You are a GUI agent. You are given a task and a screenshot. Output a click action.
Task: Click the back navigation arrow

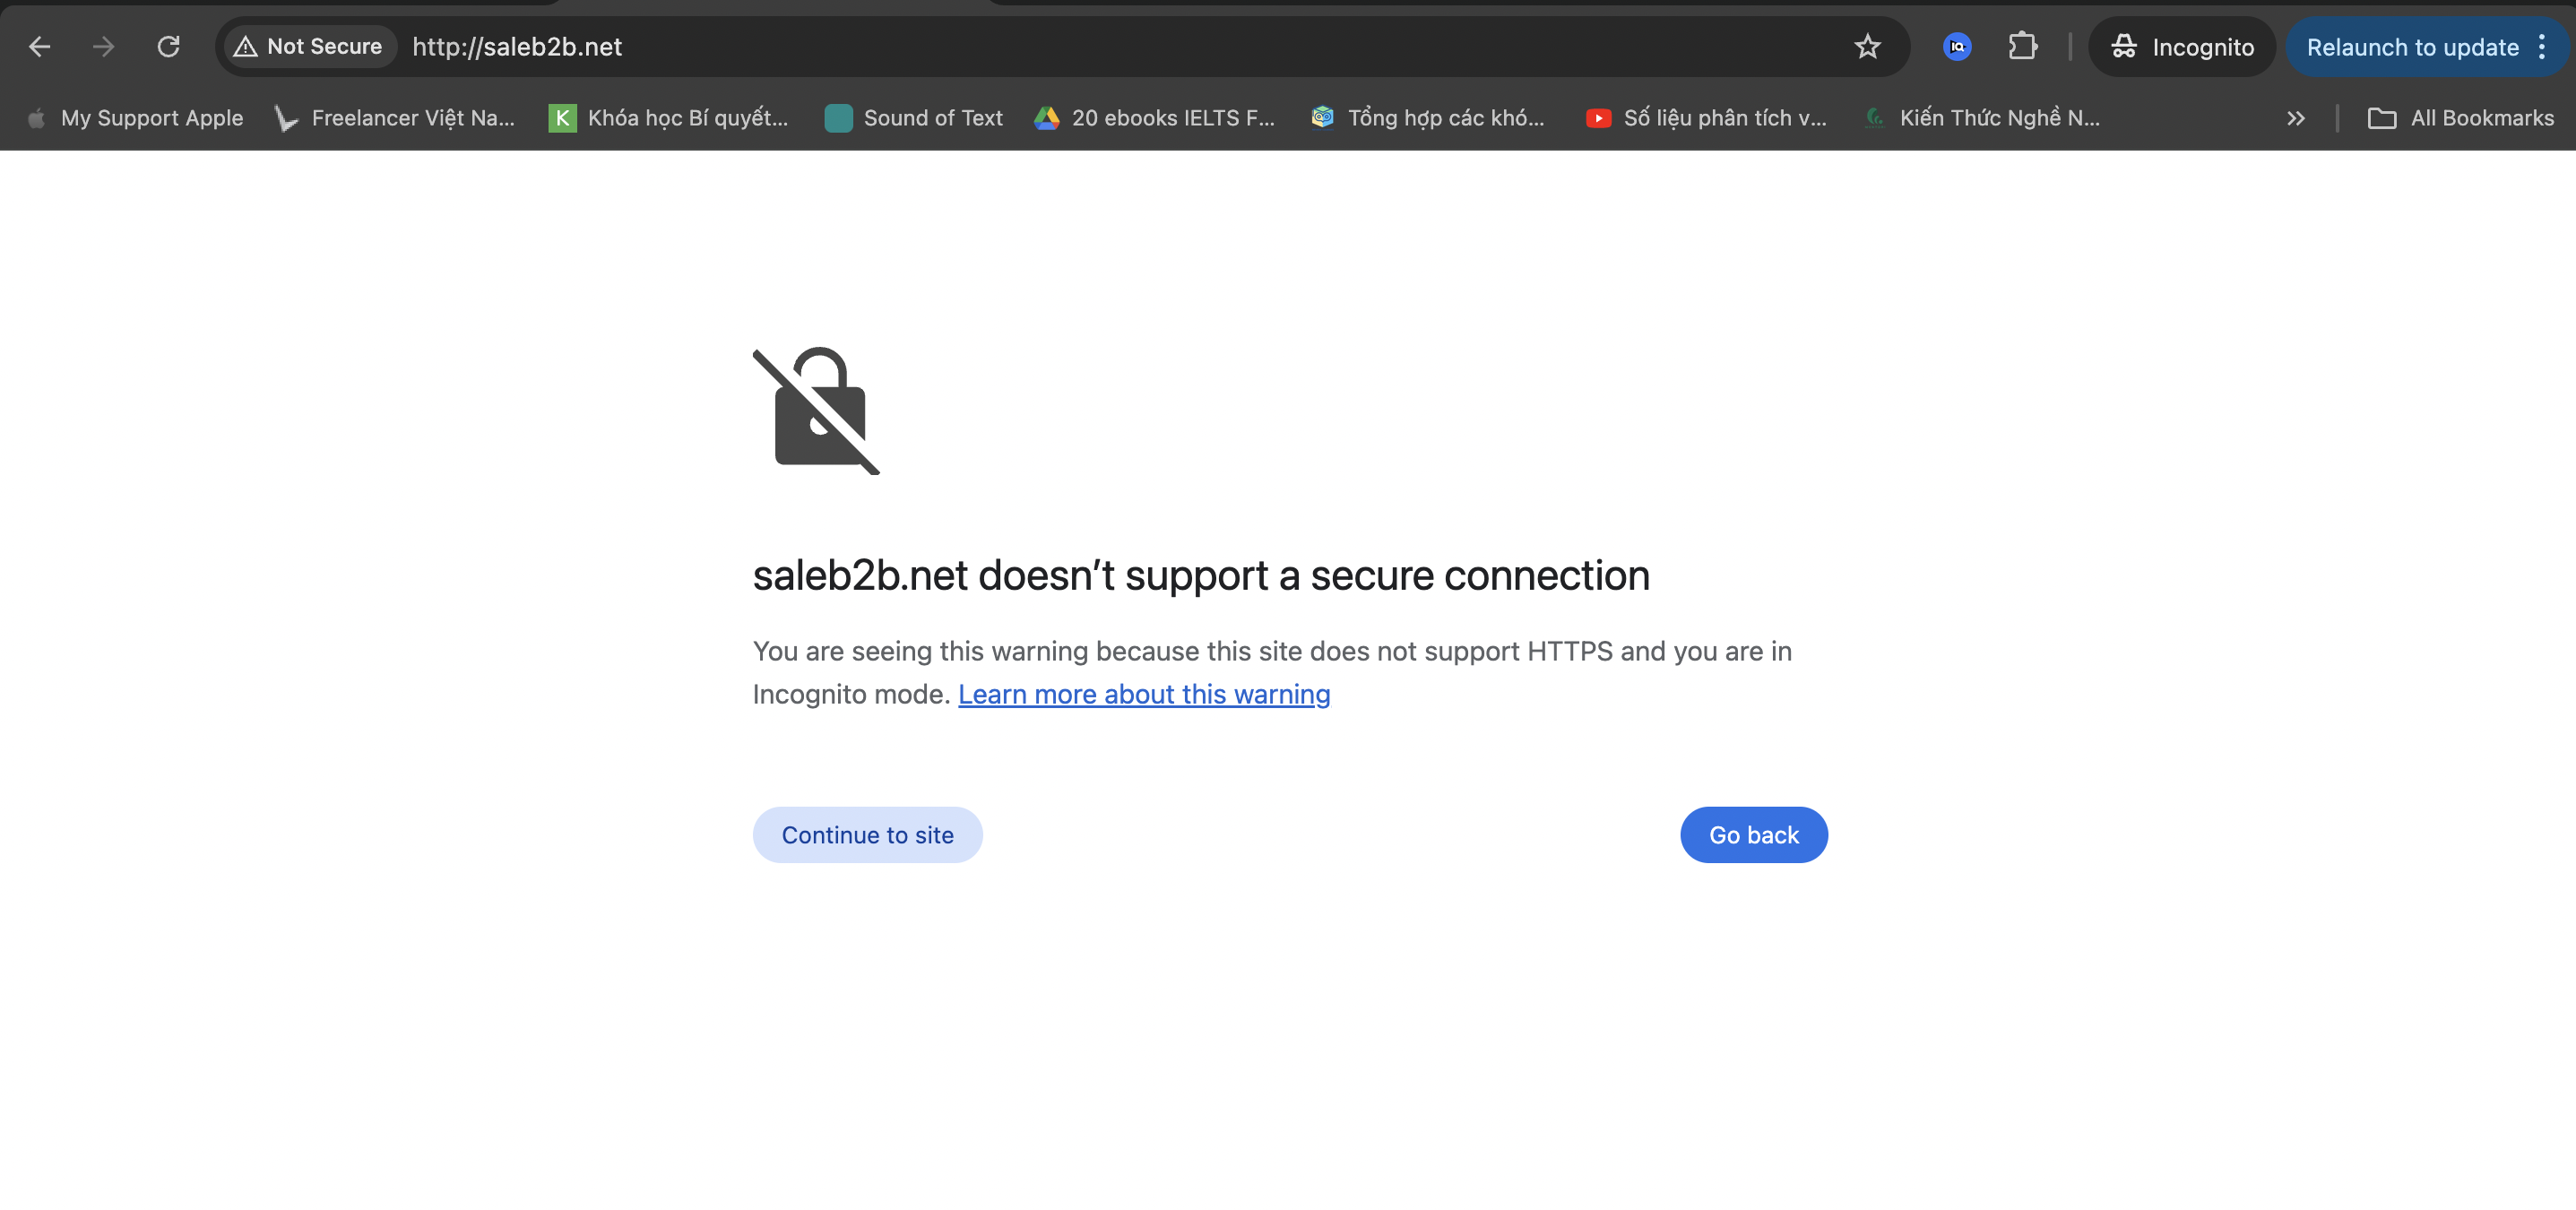tap(40, 47)
